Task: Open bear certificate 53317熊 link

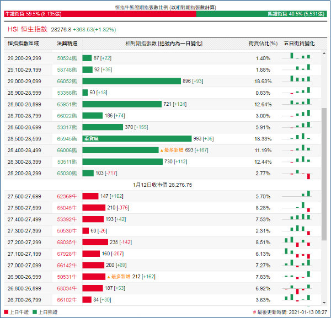Action: click(x=67, y=127)
